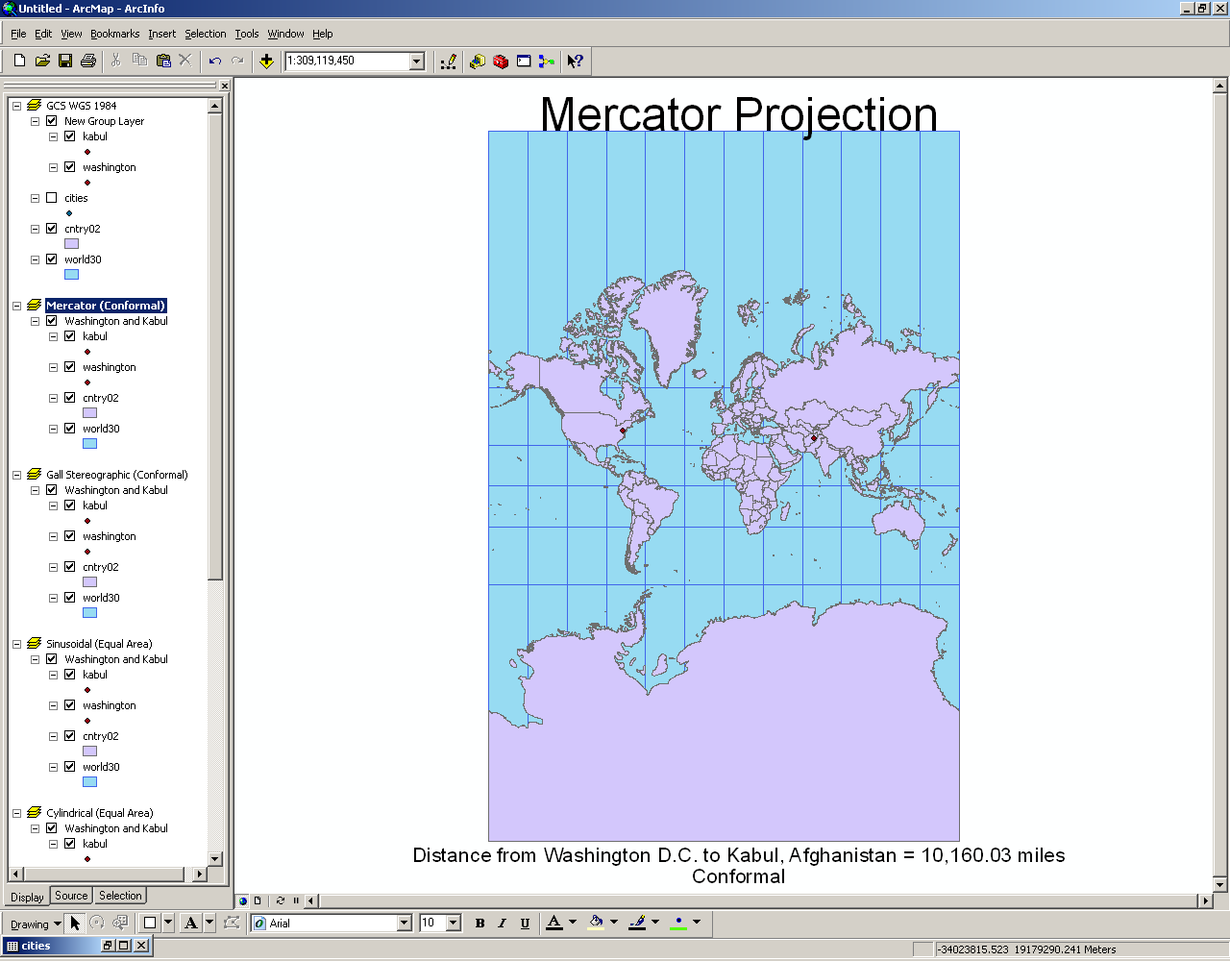Hide the world30 layer under Mercator (Conformal)
This screenshot has width=1230, height=961.
pos(70,428)
